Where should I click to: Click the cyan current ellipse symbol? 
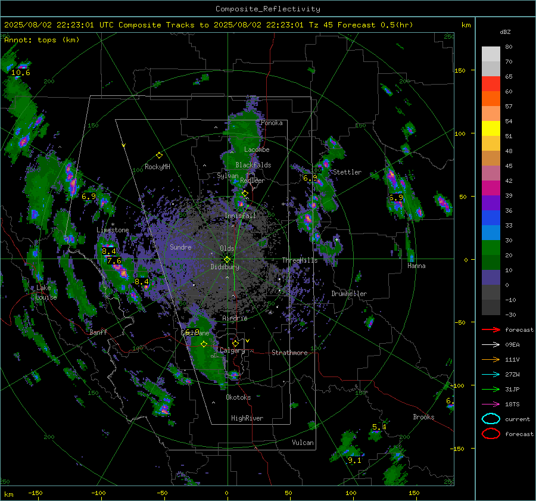491,419
